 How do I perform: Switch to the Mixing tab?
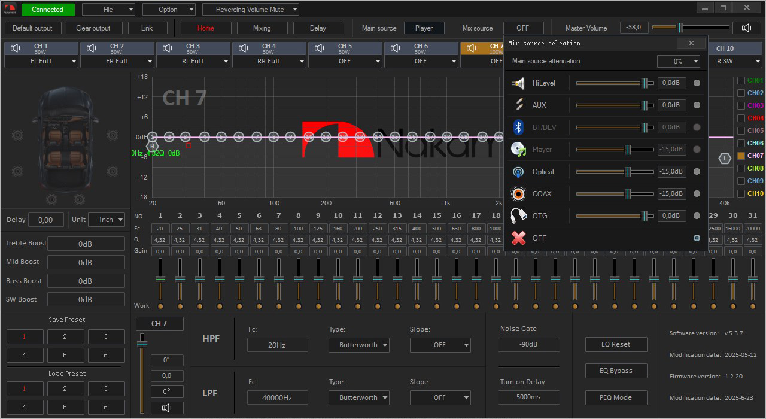pyautogui.click(x=262, y=28)
